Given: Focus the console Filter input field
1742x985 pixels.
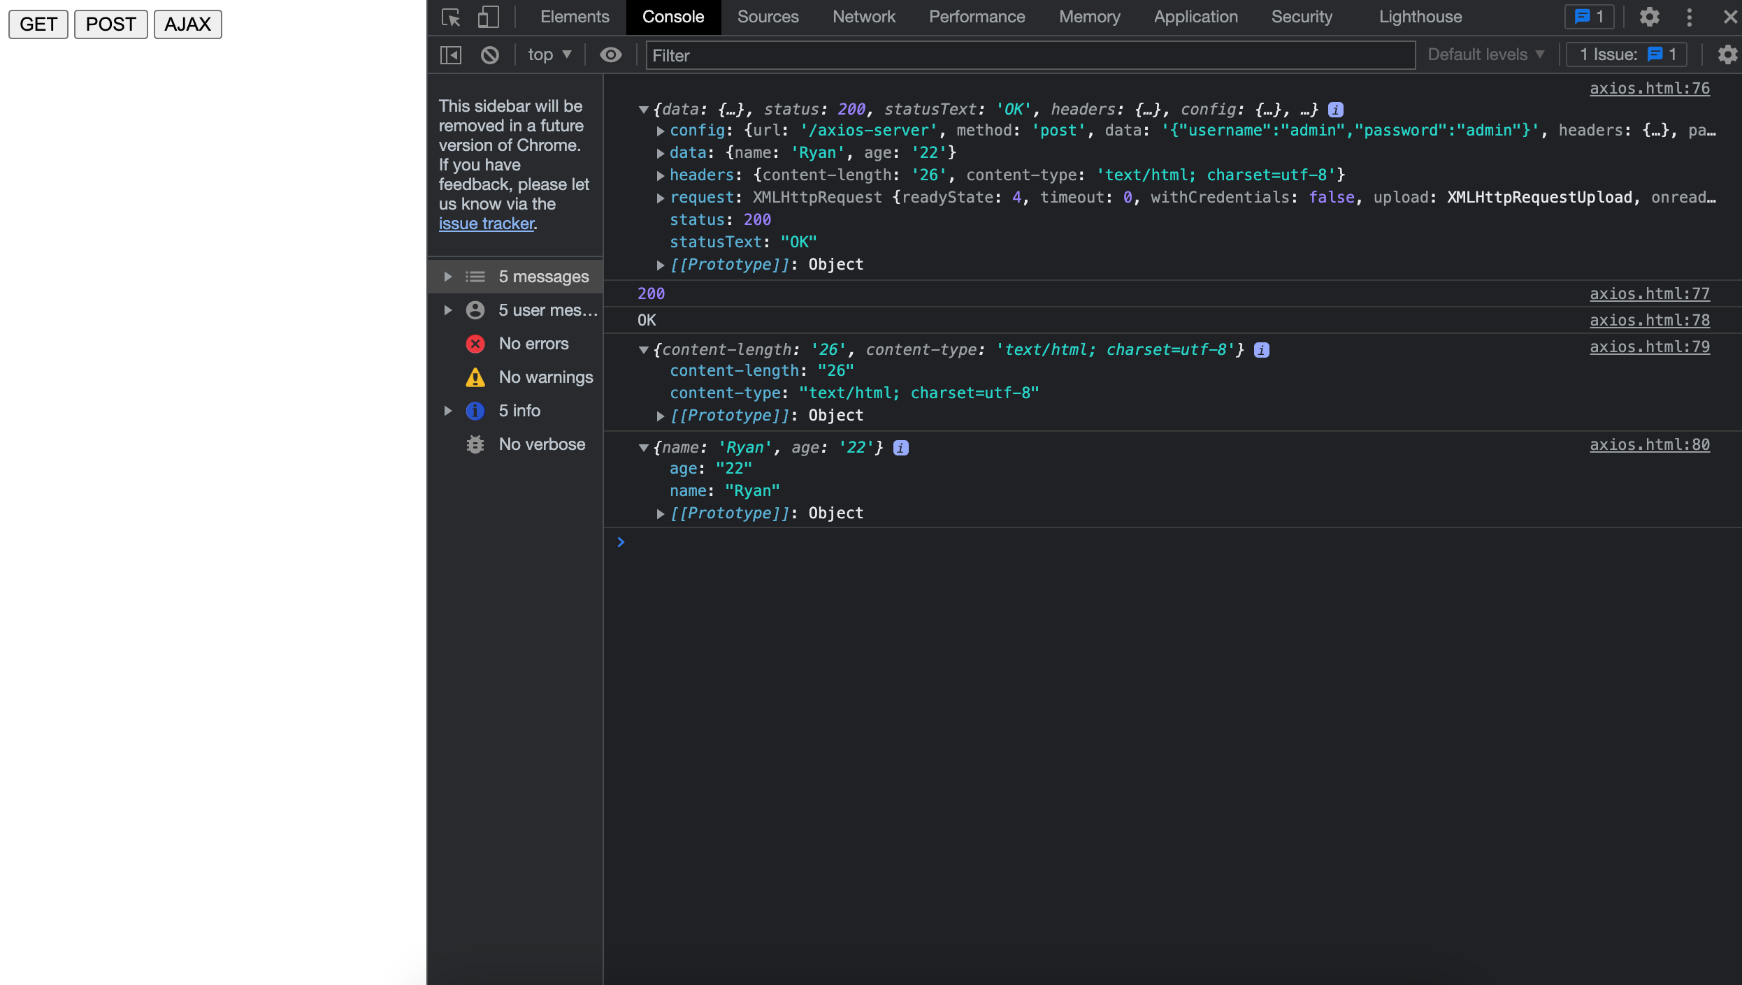Looking at the screenshot, I should click(1030, 55).
